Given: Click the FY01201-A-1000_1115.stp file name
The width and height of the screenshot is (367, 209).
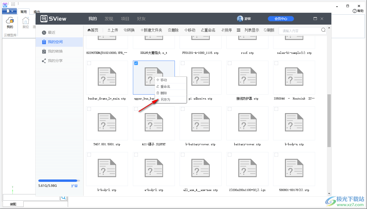Looking at the screenshot, I should click(x=201, y=53).
